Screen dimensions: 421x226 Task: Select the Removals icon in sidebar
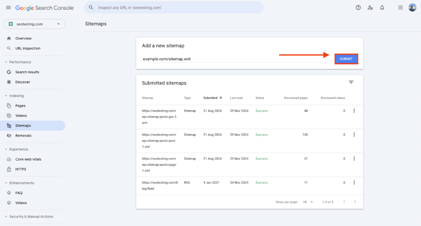[9, 135]
